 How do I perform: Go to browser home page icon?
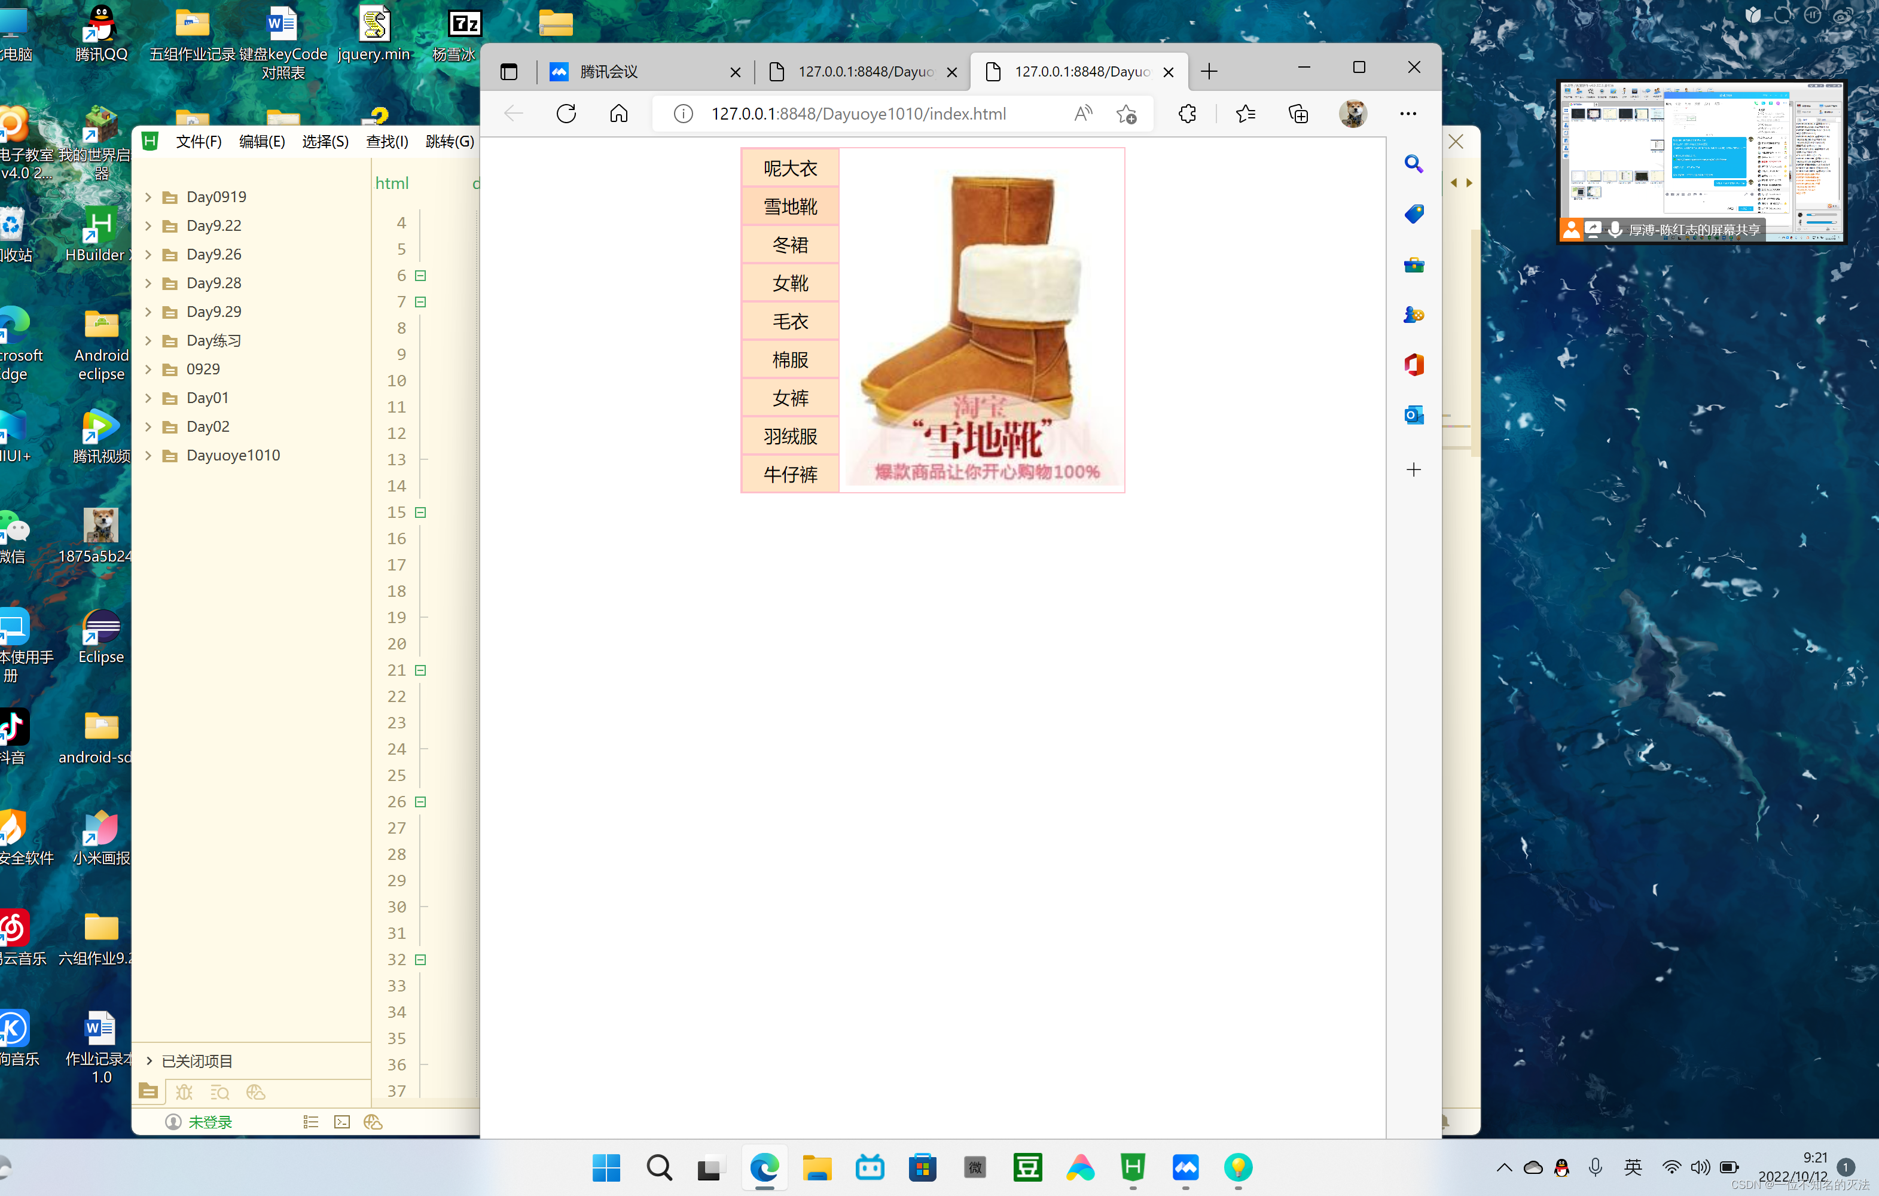point(618,114)
